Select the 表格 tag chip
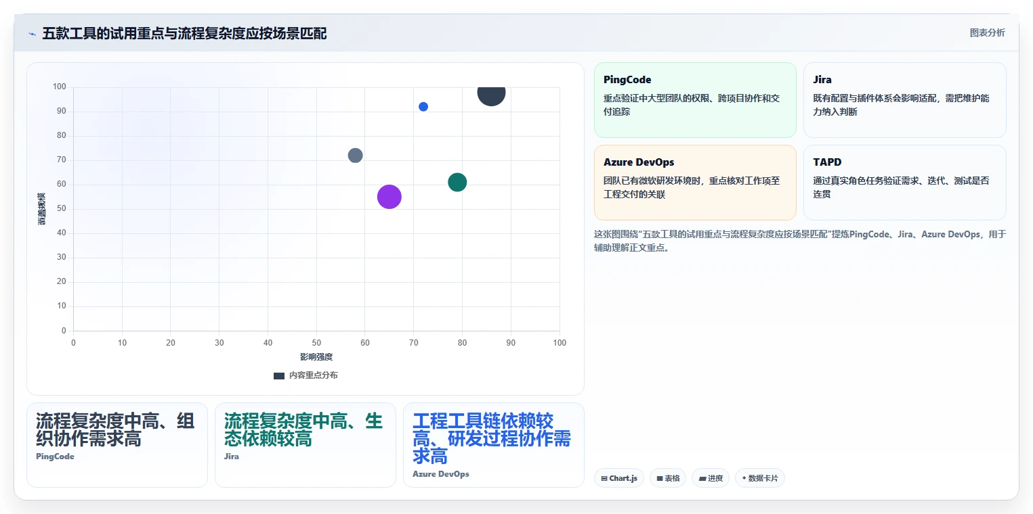 pos(668,478)
